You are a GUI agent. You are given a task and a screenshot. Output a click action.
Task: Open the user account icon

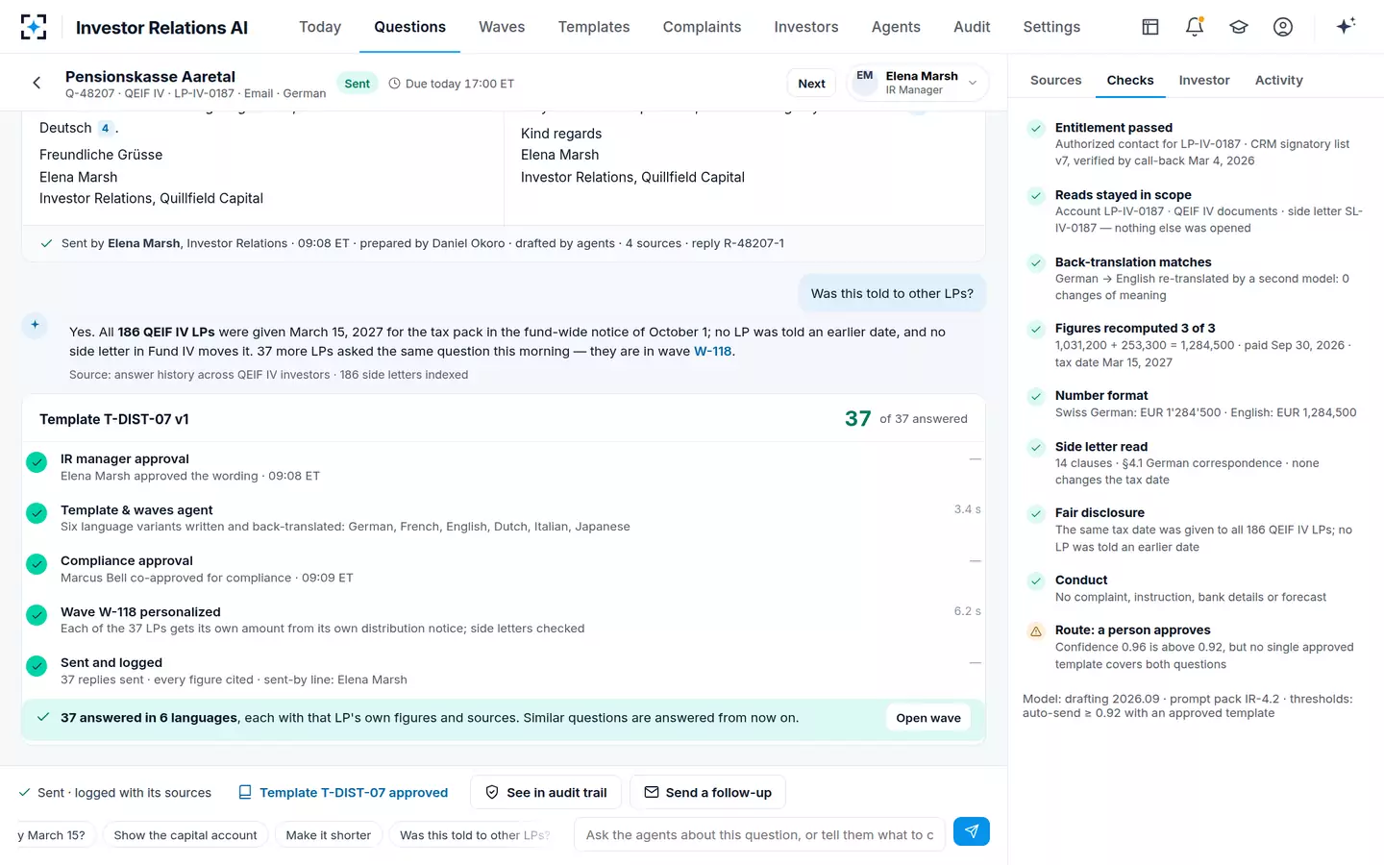pos(1283,27)
